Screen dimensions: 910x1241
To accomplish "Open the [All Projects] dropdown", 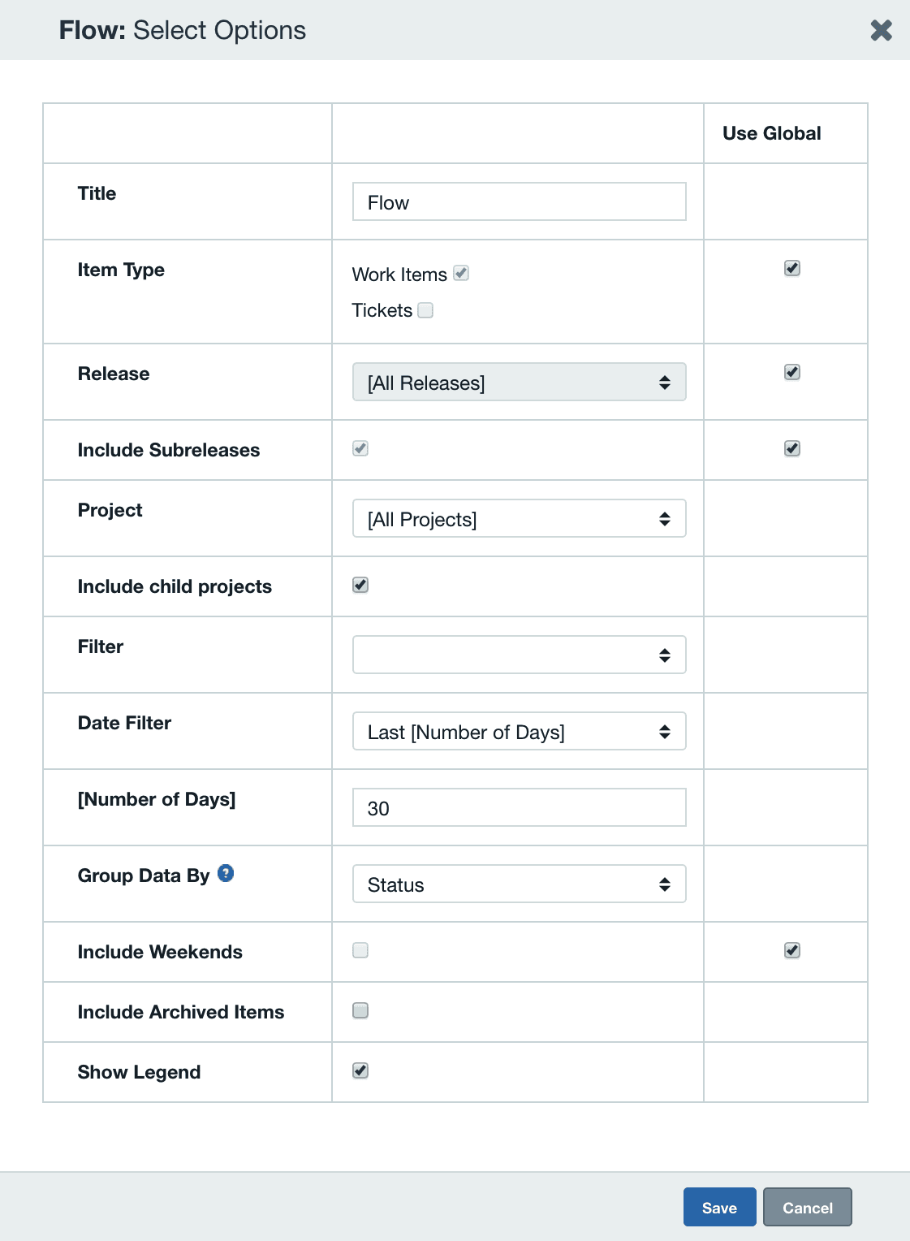I will pos(519,518).
